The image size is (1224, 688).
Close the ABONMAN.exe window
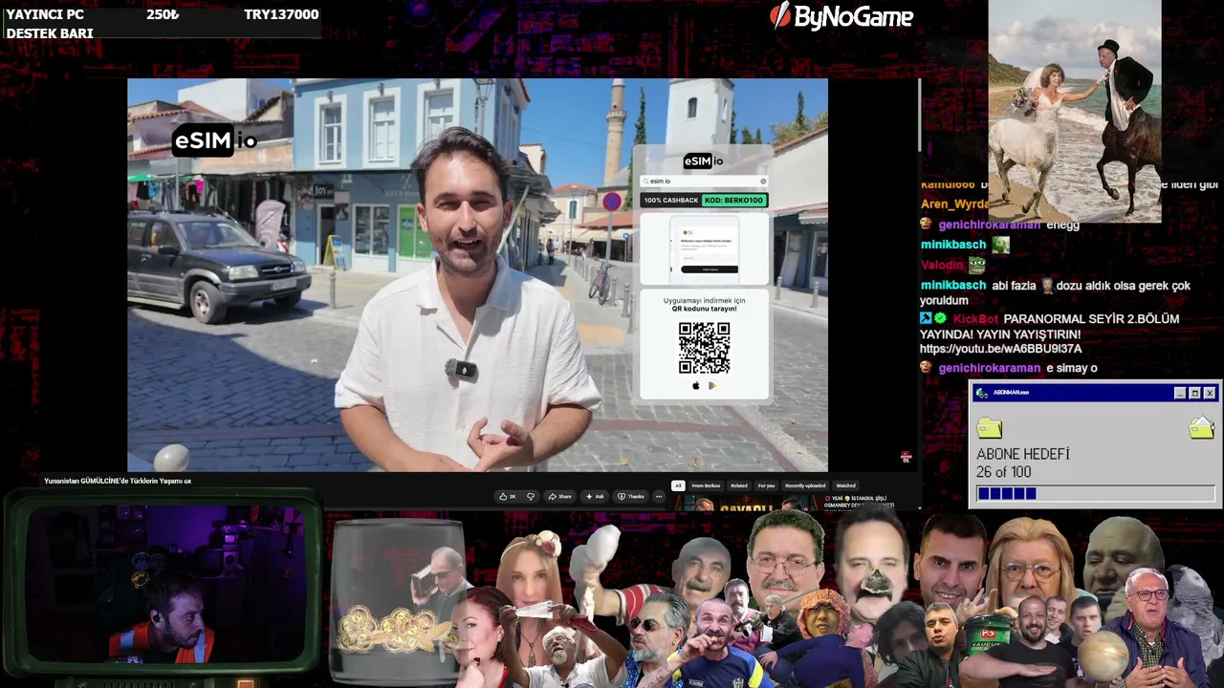click(1210, 393)
